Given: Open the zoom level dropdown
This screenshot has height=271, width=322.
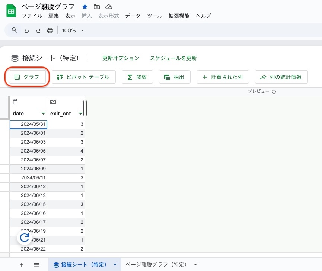Looking at the screenshot, I should (72, 30).
